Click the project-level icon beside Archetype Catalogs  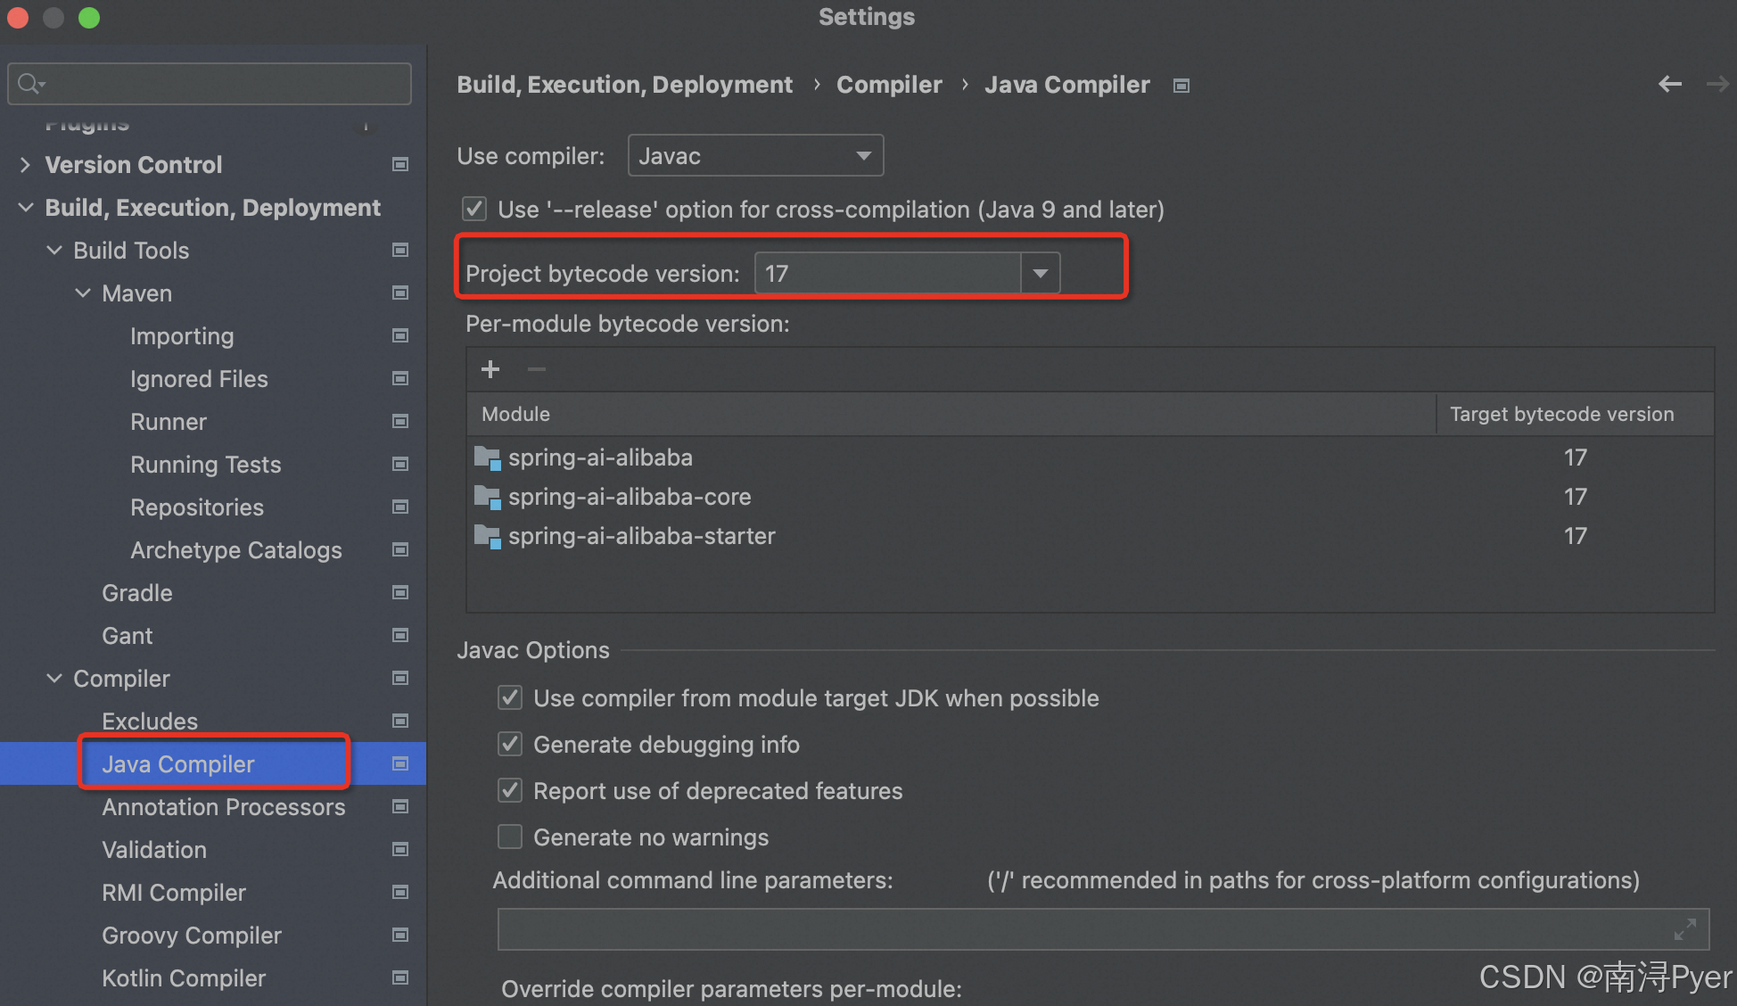(400, 549)
